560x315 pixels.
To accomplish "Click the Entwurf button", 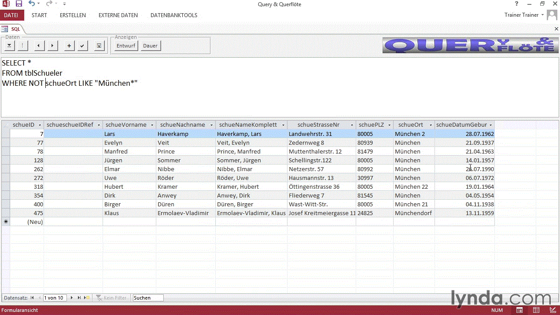I will click(125, 46).
